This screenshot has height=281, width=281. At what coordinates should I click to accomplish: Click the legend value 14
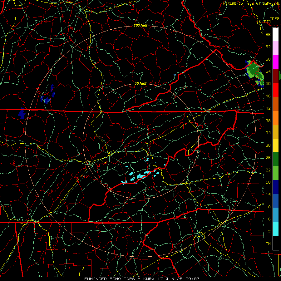[268, 195]
